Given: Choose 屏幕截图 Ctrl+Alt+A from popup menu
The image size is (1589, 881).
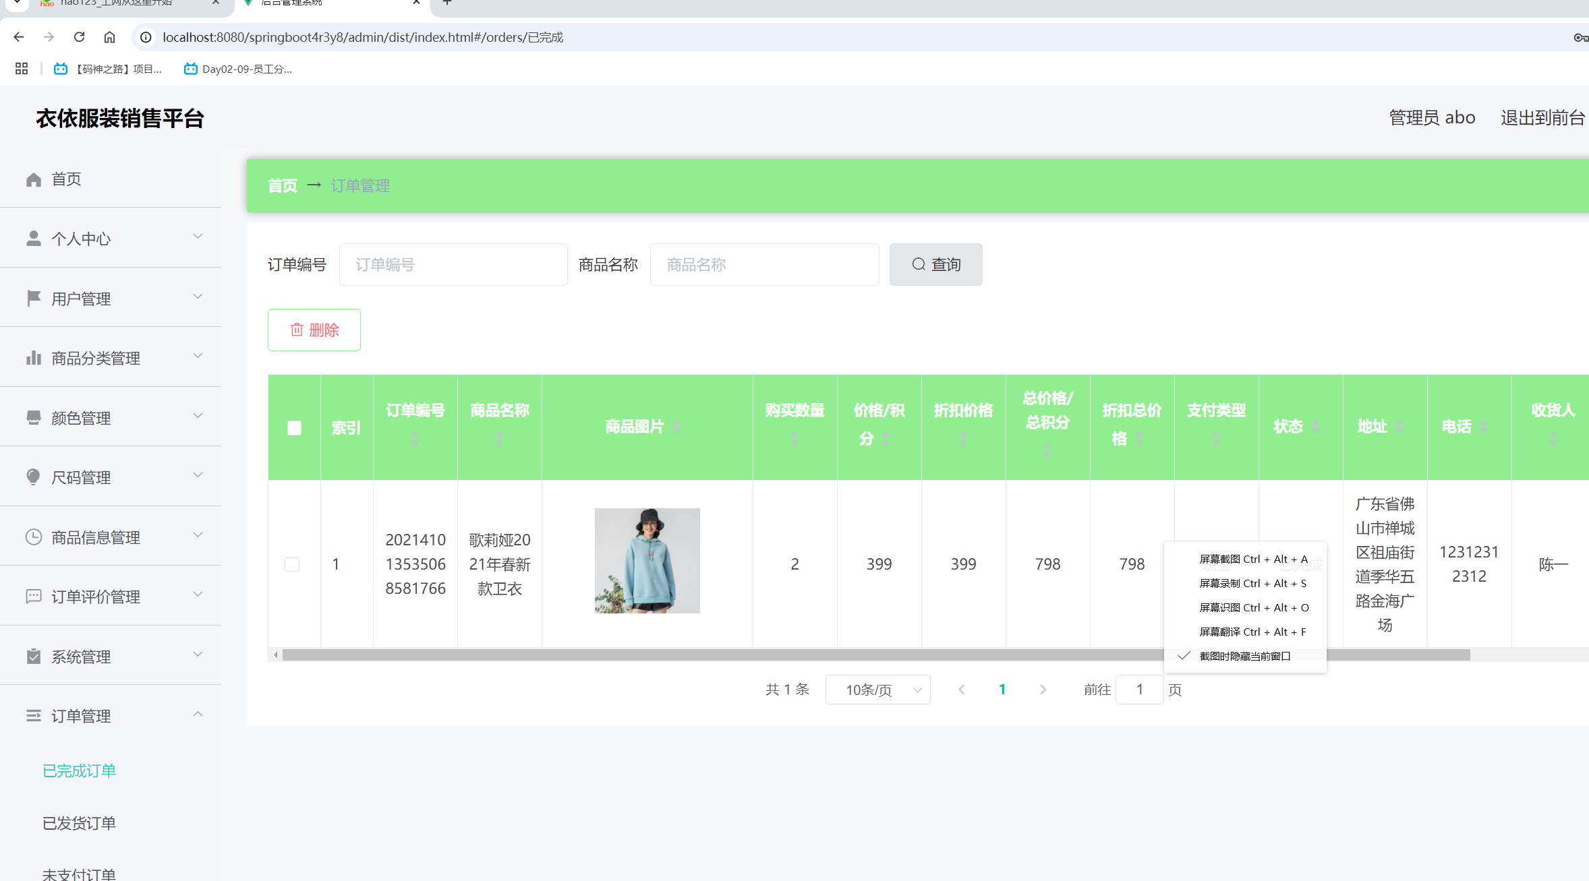Looking at the screenshot, I should pyautogui.click(x=1252, y=559).
